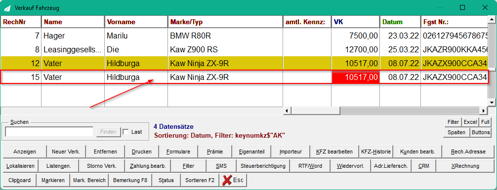Sort by RechNr column header
Image resolution: width=497 pixels, height=190 pixels.
coord(21,22)
